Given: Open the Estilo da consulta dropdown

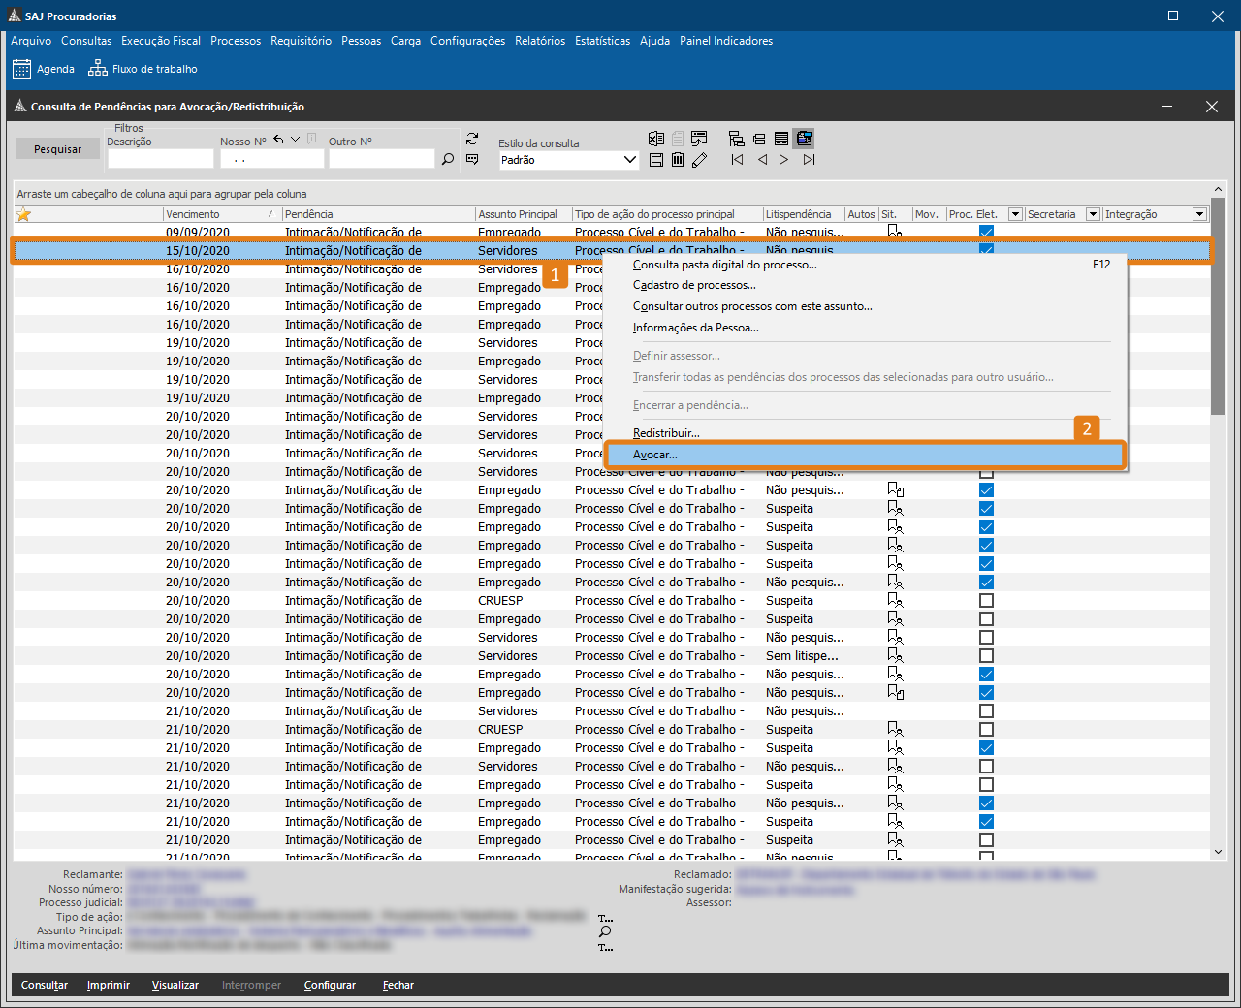Looking at the screenshot, I should click(x=629, y=160).
